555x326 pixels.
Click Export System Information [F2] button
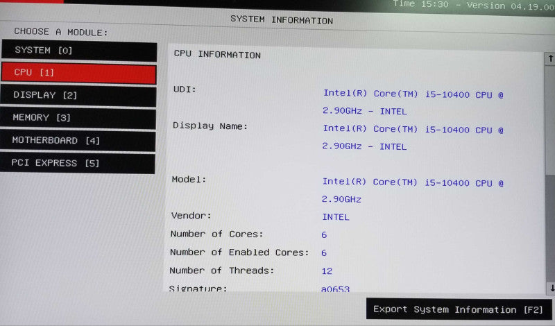click(x=459, y=309)
